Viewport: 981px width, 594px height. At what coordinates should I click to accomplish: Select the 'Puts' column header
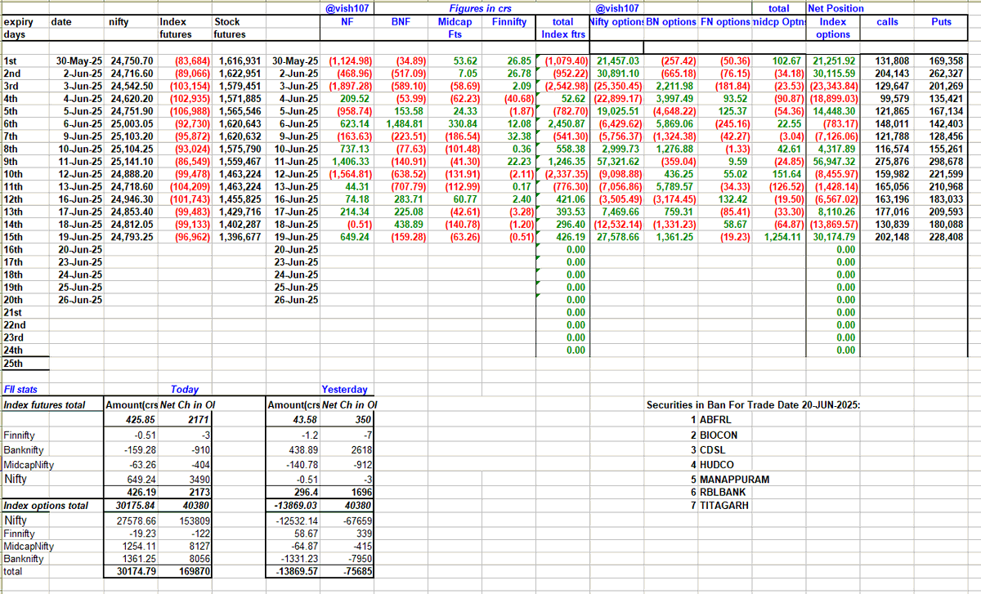941,22
